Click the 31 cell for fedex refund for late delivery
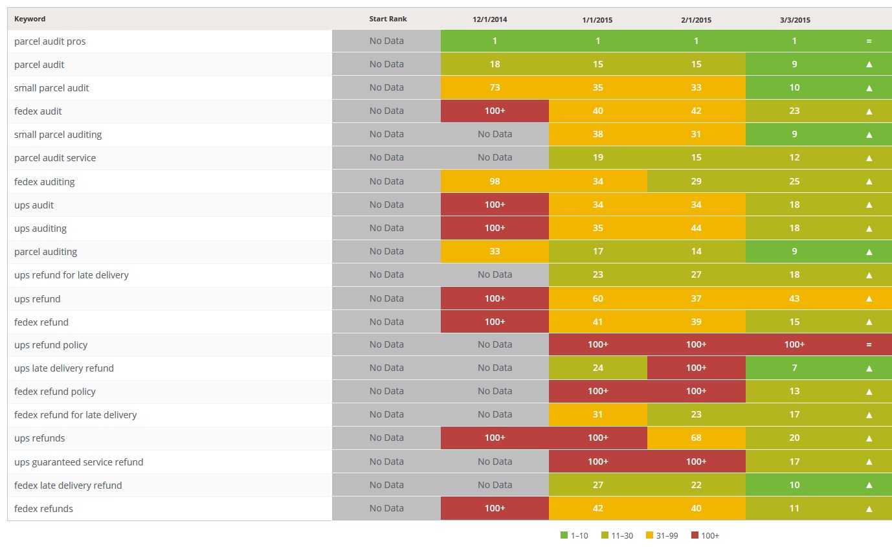Image resolution: width=892 pixels, height=547 pixels. tap(597, 414)
